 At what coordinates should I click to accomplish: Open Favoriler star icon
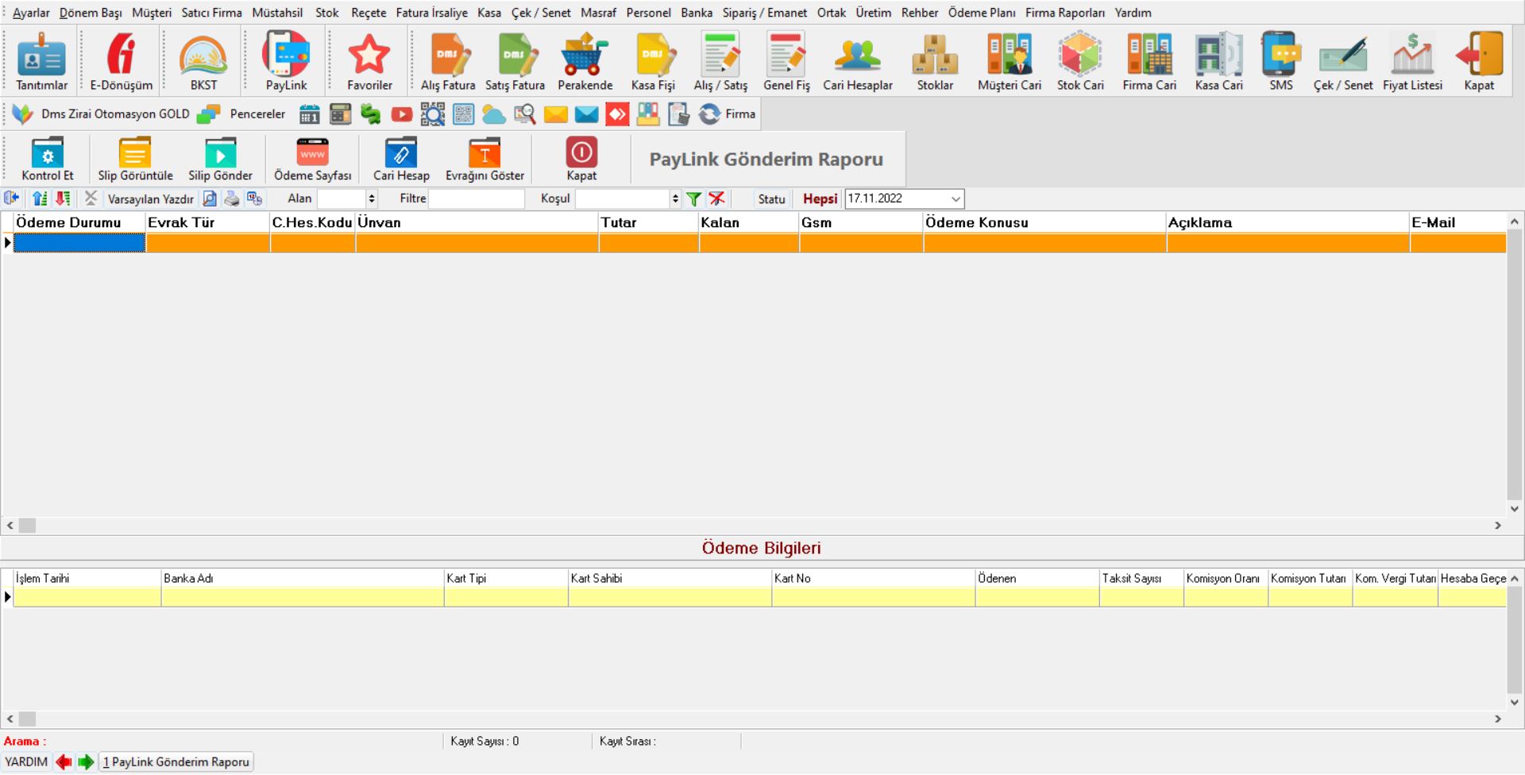click(369, 61)
